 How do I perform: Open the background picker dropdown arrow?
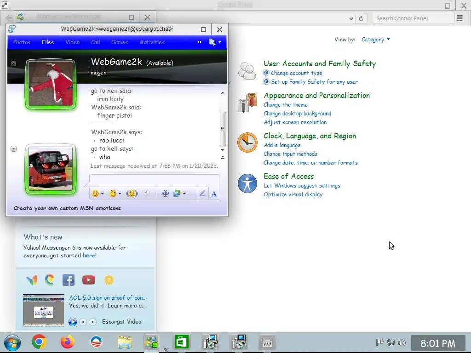(x=184, y=194)
